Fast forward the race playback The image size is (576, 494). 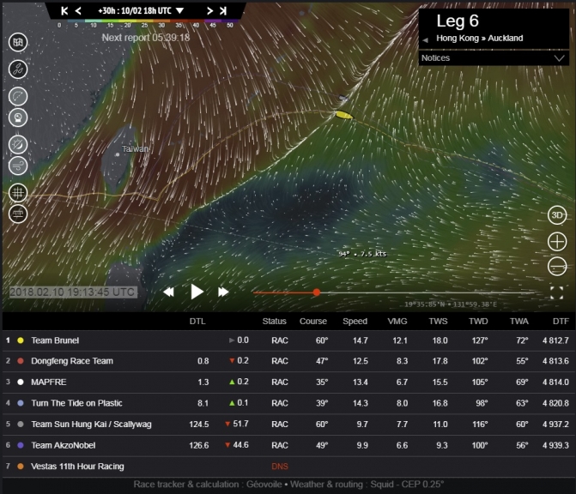[223, 292]
